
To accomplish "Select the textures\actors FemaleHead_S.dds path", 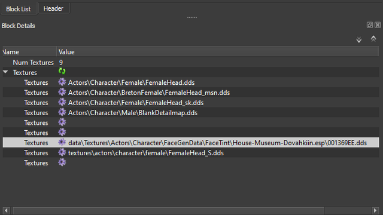I will click(x=146, y=153).
